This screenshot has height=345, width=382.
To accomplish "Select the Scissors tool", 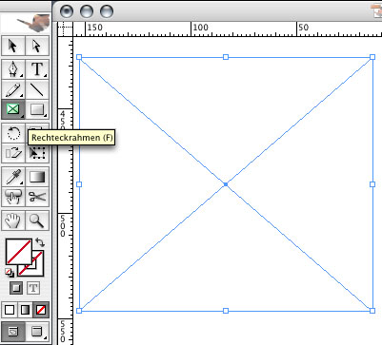I will pos(37,197).
